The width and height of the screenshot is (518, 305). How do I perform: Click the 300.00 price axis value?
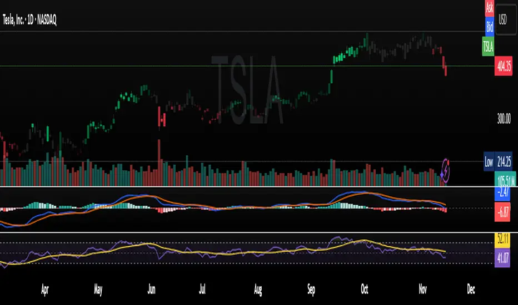coord(504,118)
